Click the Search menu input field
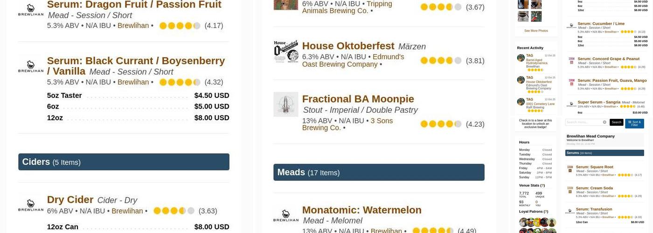653x233 pixels. click(583, 122)
